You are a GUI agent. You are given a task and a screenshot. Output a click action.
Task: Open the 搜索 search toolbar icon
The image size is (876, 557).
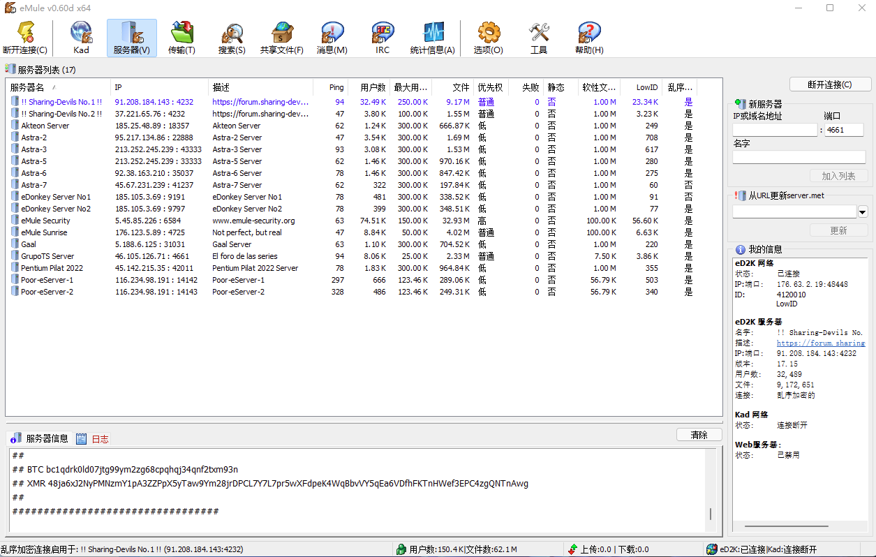coord(232,38)
